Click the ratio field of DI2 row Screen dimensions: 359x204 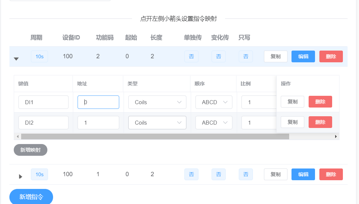pyautogui.click(x=259, y=123)
